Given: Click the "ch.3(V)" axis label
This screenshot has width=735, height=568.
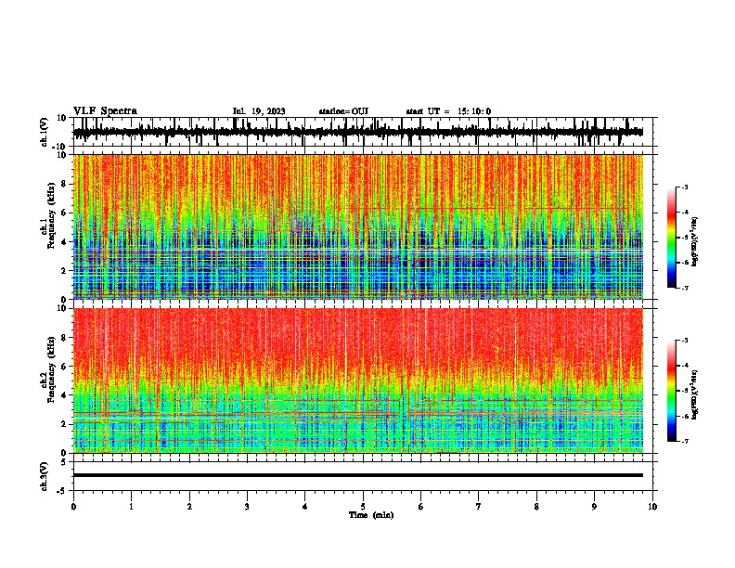Looking at the screenshot, I should tap(45, 476).
